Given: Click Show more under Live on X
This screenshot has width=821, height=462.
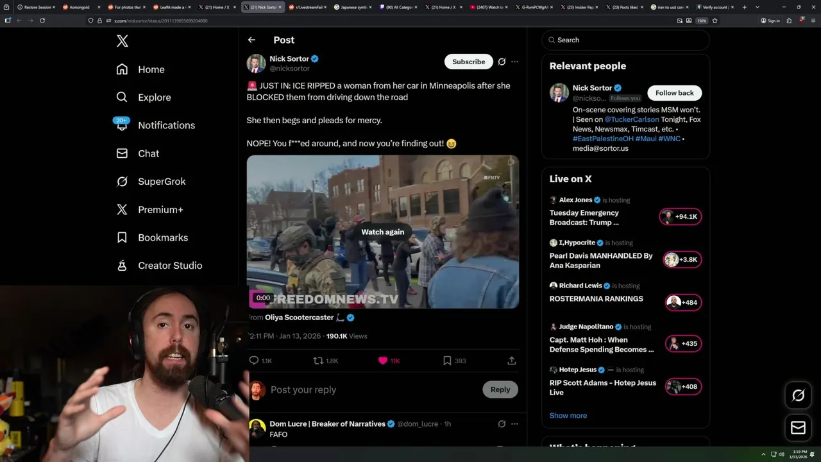Looking at the screenshot, I should click(568, 416).
